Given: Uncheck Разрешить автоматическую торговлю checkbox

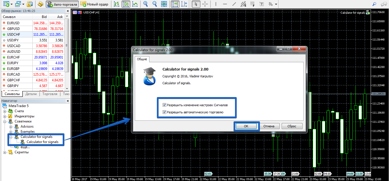Looking at the screenshot, I should 164,112.
